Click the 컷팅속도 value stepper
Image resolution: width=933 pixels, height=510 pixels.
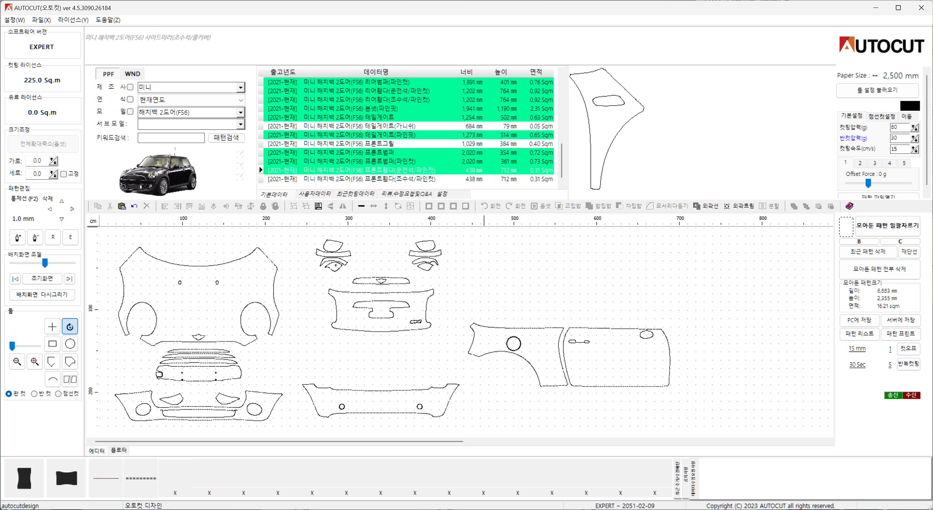tap(914, 149)
